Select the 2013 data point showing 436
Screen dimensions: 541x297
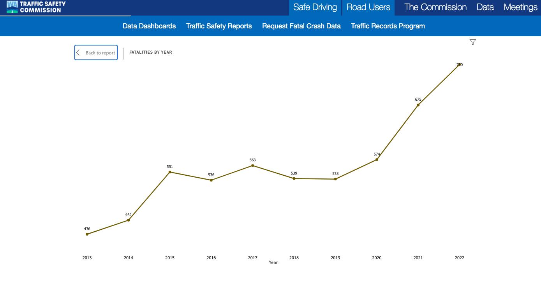87,234
